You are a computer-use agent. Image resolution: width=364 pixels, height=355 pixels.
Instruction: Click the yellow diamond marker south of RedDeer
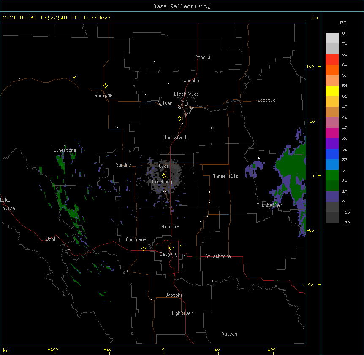pos(180,118)
